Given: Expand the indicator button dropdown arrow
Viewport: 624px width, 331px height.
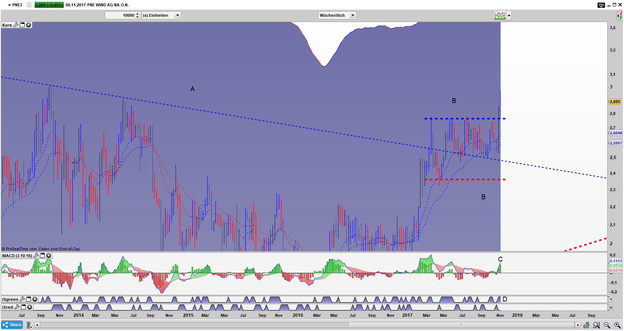Looking at the screenshot, I should tap(509, 15).
